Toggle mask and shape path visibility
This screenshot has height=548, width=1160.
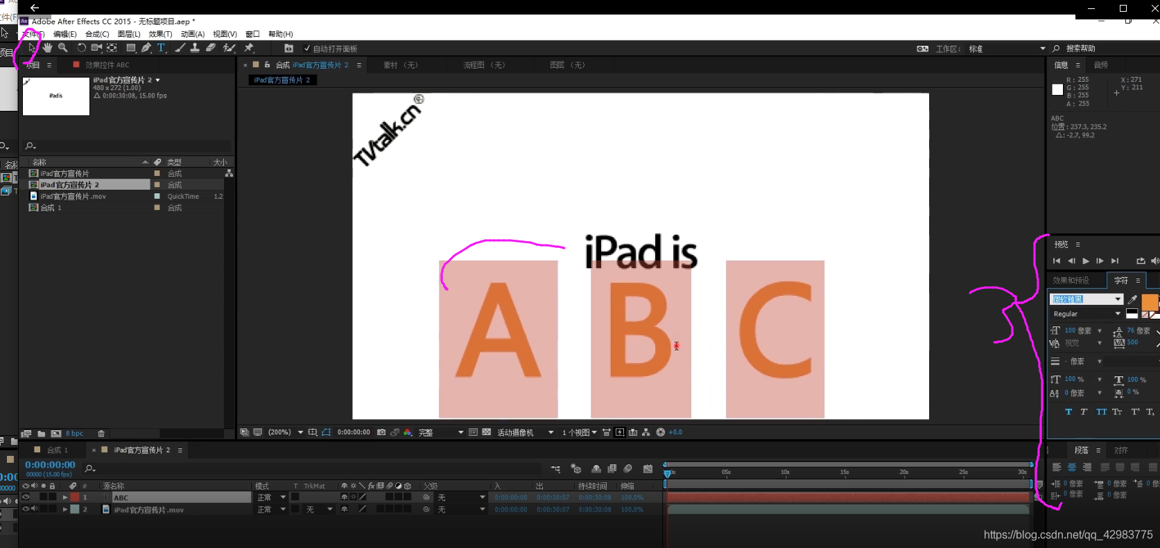point(327,432)
